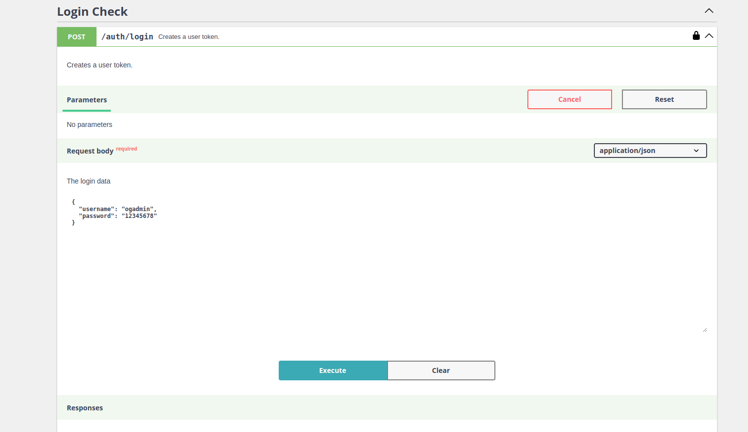Click the Request body heading

click(90, 151)
